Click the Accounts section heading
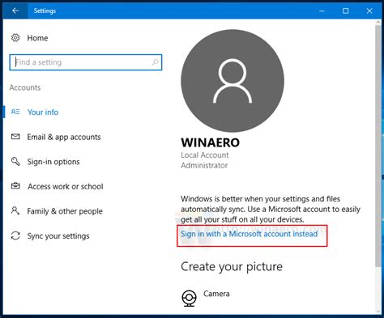 tap(25, 87)
